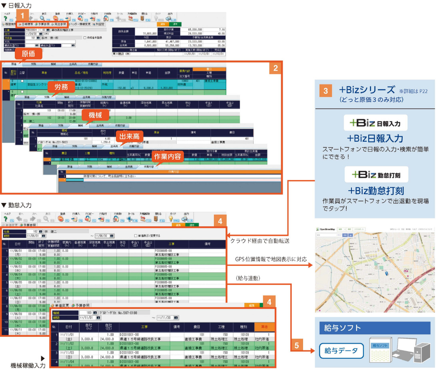437x370 pixels.
Task: Open the 作成者 lookup button
Action: 38,38
